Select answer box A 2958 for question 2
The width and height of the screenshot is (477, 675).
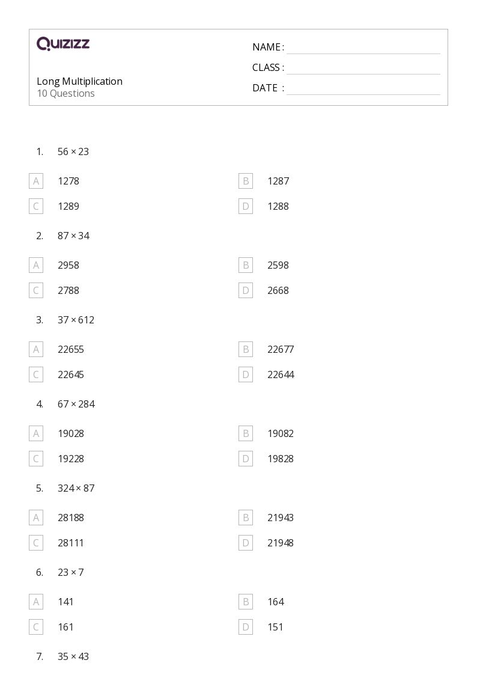36,265
